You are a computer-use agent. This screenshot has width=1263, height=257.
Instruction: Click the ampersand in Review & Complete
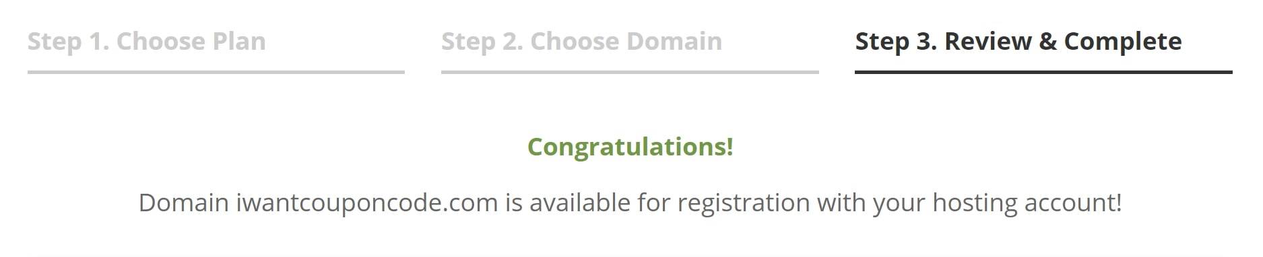1047,42
